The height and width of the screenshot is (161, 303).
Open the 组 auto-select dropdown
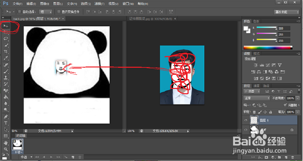tap(46, 12)
